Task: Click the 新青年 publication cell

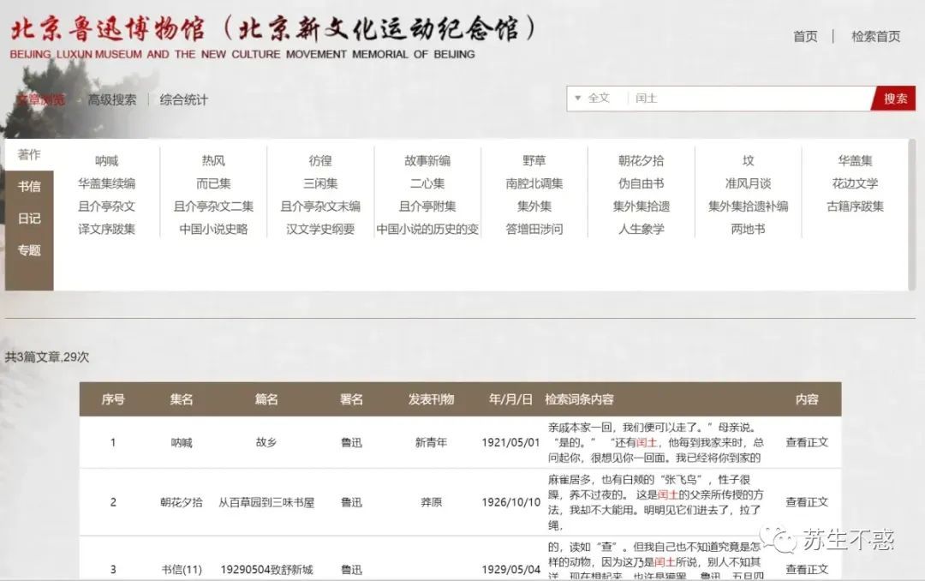Action: [x=431, y=442]
